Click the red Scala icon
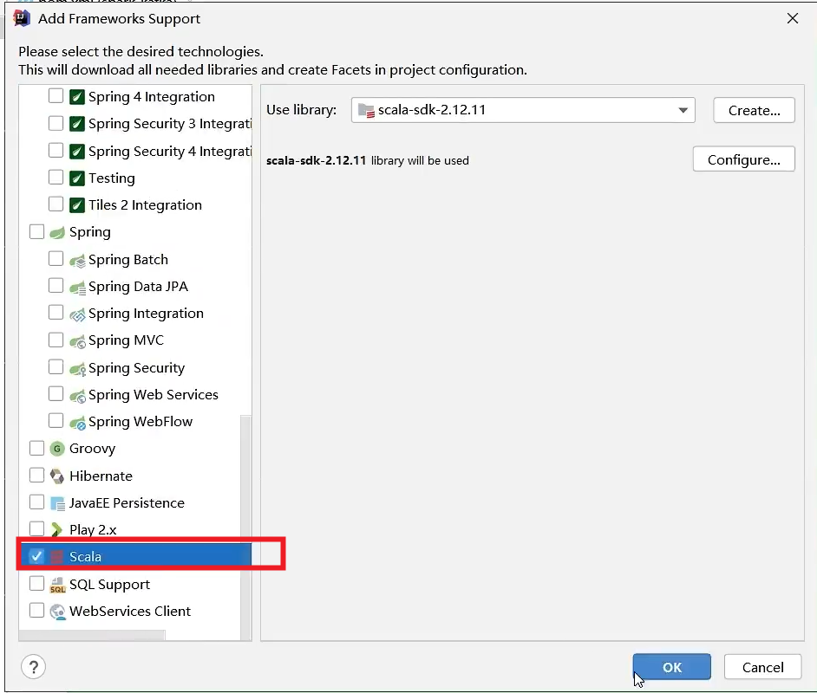The height and width of the screenshot is (693, 817). pyautogui.click(x=56, y=557)
